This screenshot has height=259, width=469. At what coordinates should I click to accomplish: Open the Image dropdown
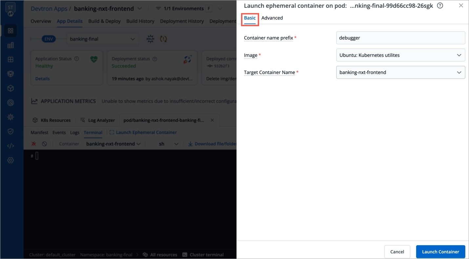[400, 55]
